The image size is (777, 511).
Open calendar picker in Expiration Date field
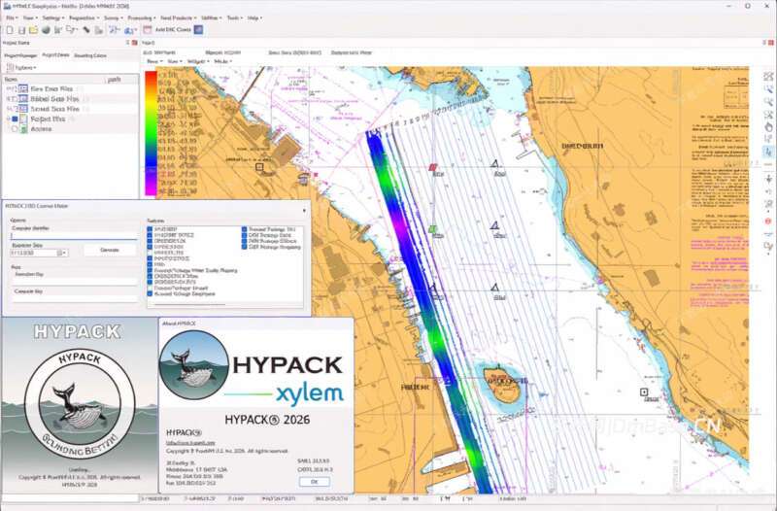point(60,253)
